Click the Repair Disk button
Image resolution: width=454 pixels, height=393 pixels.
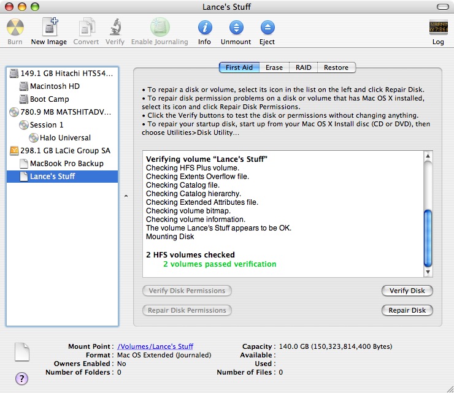407,310
